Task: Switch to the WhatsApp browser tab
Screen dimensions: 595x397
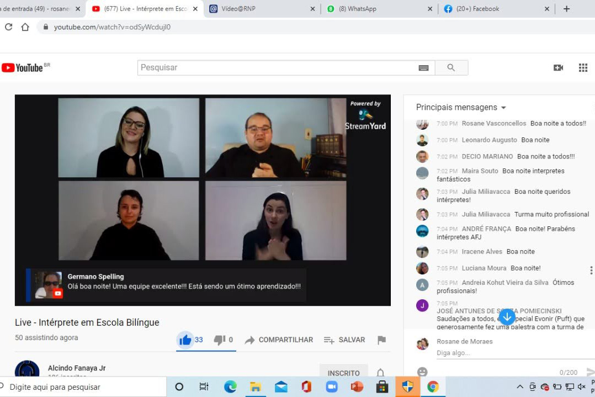Action: tap(379, 9)
